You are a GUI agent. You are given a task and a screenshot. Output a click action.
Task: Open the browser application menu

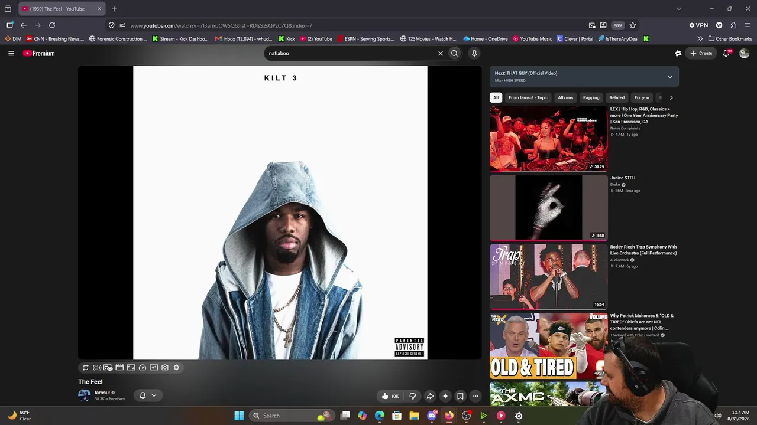pos(748,25)
